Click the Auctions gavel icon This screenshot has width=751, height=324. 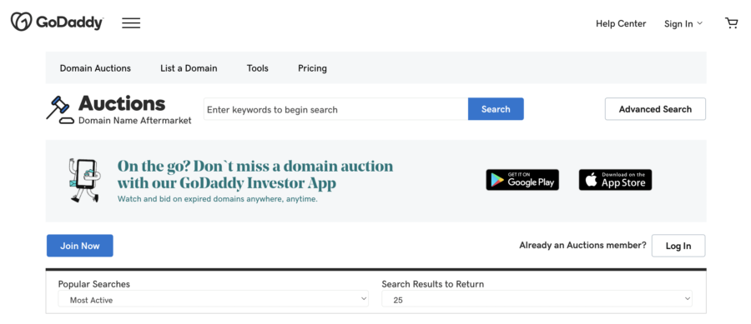pos(60,109)
